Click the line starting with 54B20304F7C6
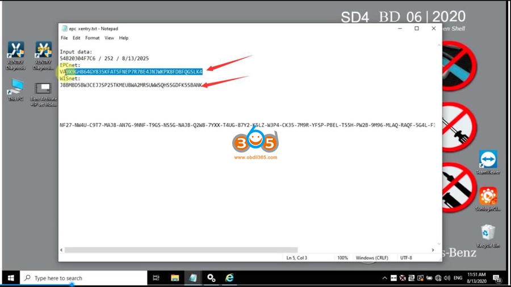This screenshot has width=511, height=287. click(104, 58)
